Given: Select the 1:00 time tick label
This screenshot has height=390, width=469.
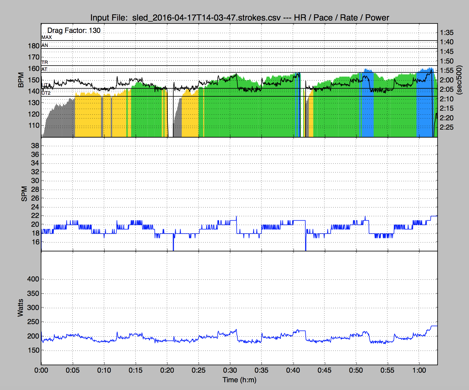Looking at the screenshot, I should [419, 370].
